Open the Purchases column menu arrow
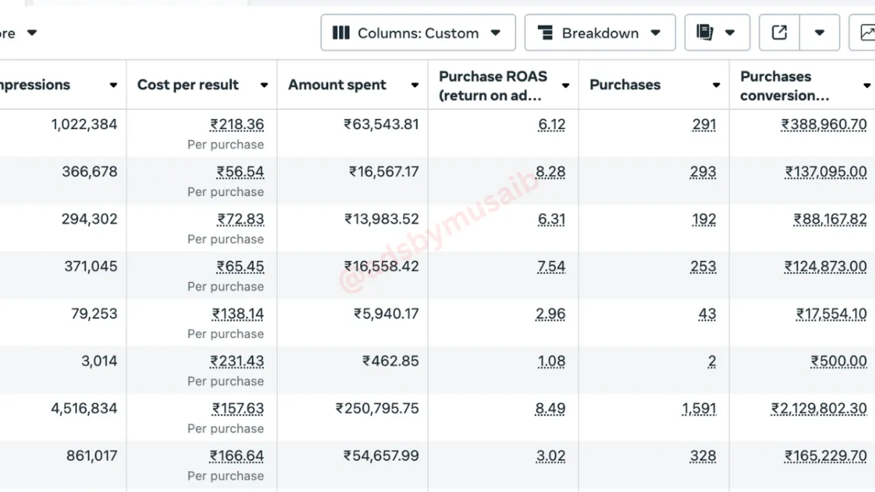This screenshot has width=875, height=492. tap(716, 85)
